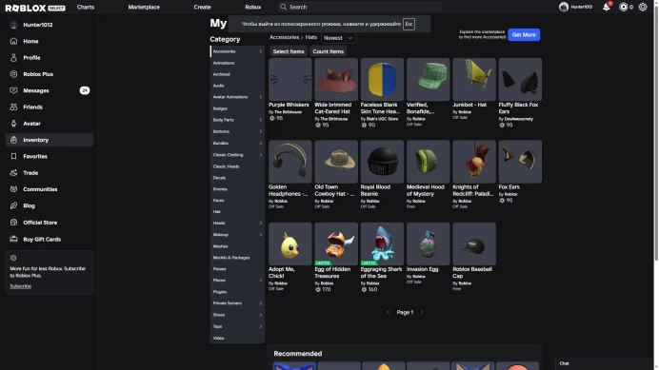Open the Fluffy Black Fox Ears thumbnail
This screenshot has height=370, width=659.
[520, 79]
